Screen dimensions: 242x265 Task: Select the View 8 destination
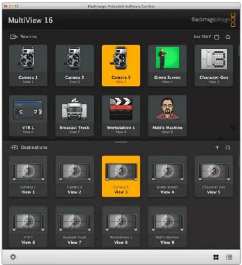click(x=121, y=227)
